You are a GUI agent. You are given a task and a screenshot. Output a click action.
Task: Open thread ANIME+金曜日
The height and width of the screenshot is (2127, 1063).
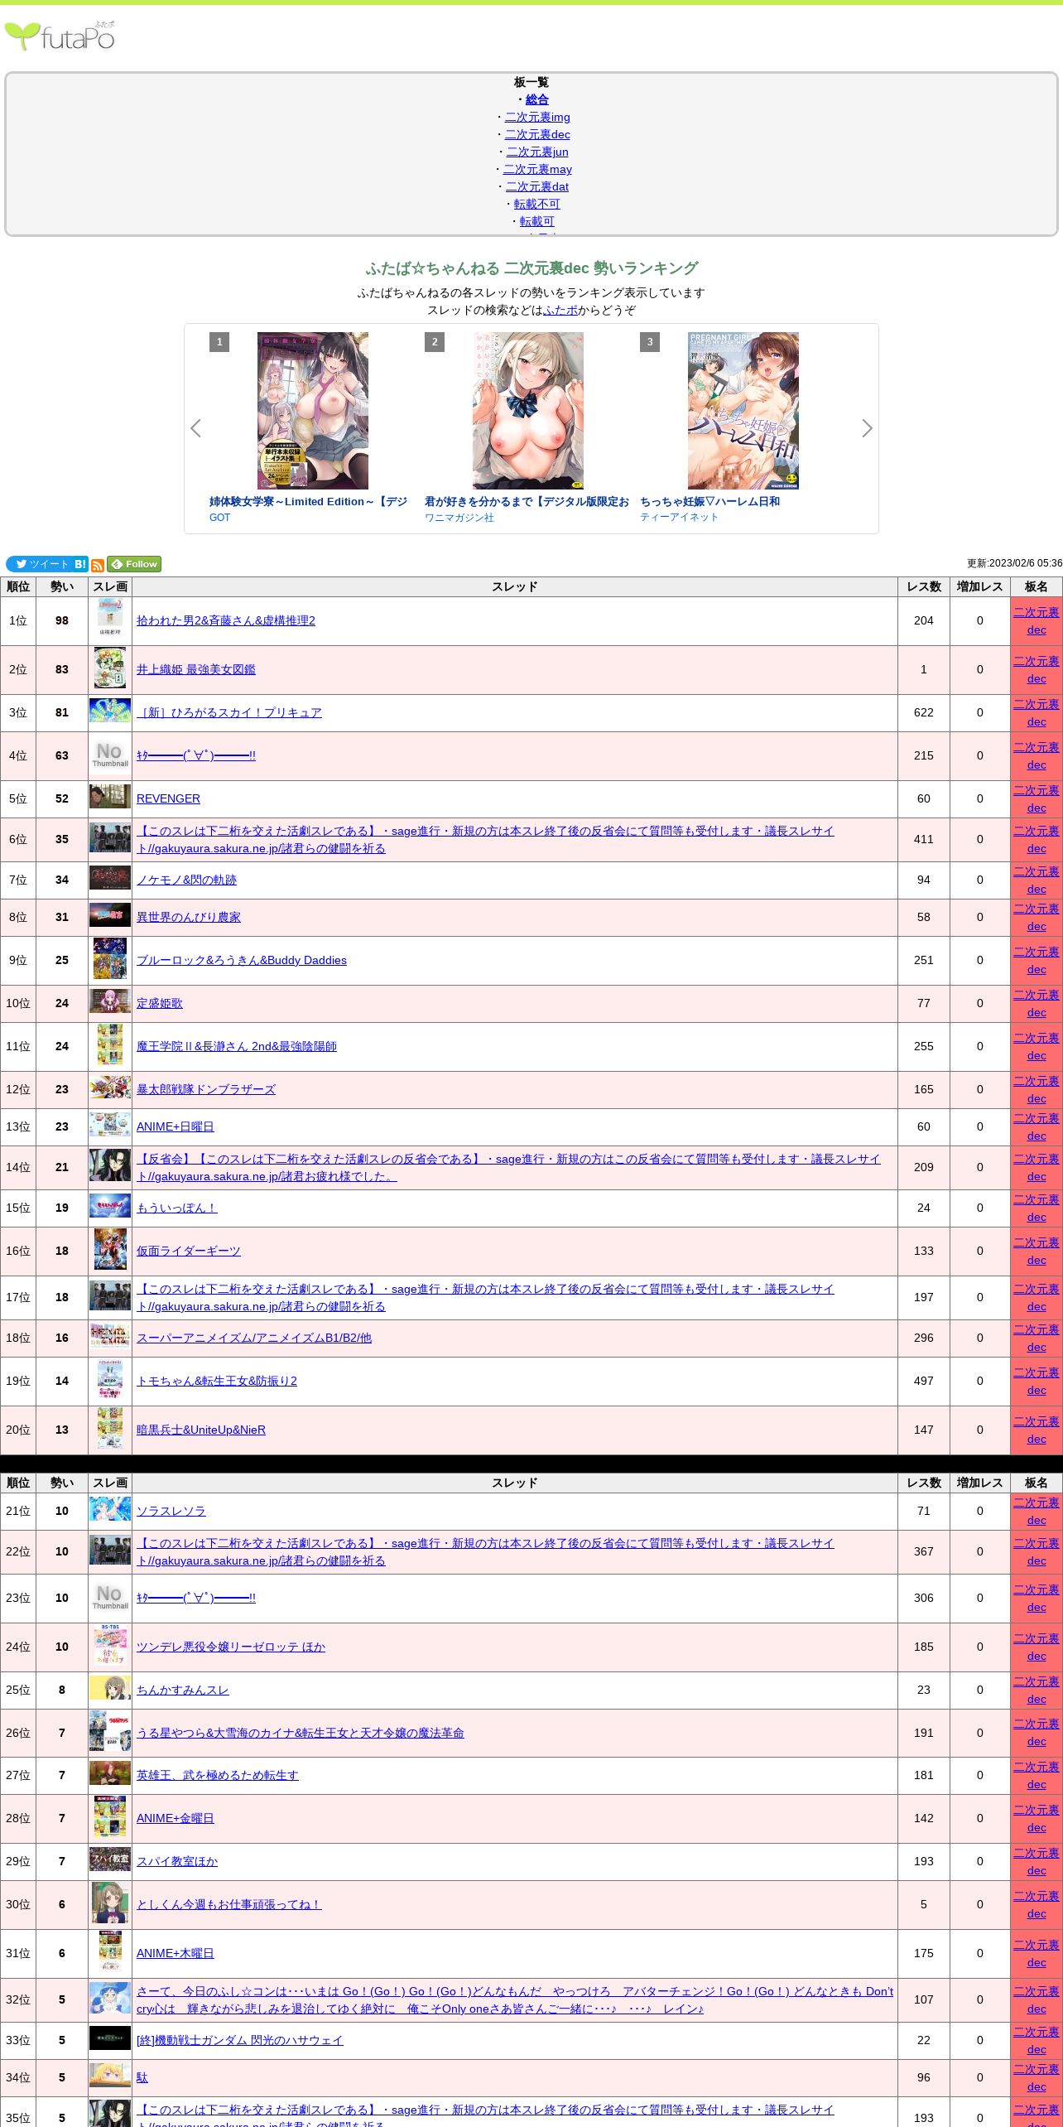pos(176,1818)
